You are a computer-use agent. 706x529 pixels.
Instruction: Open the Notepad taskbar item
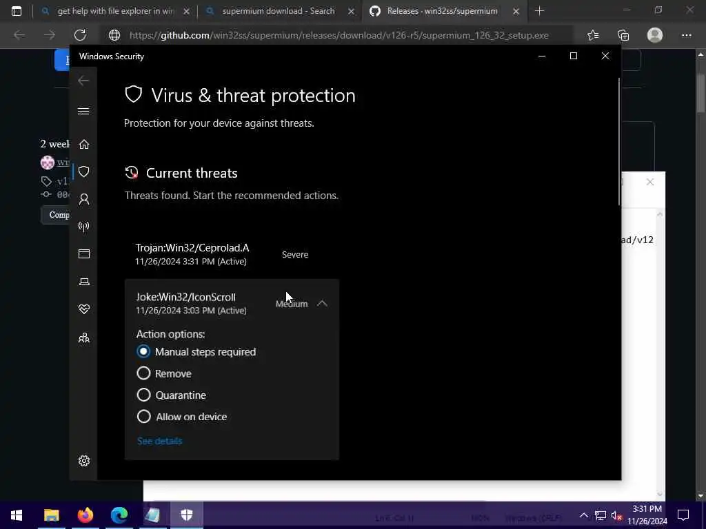[x=152, y=515]
